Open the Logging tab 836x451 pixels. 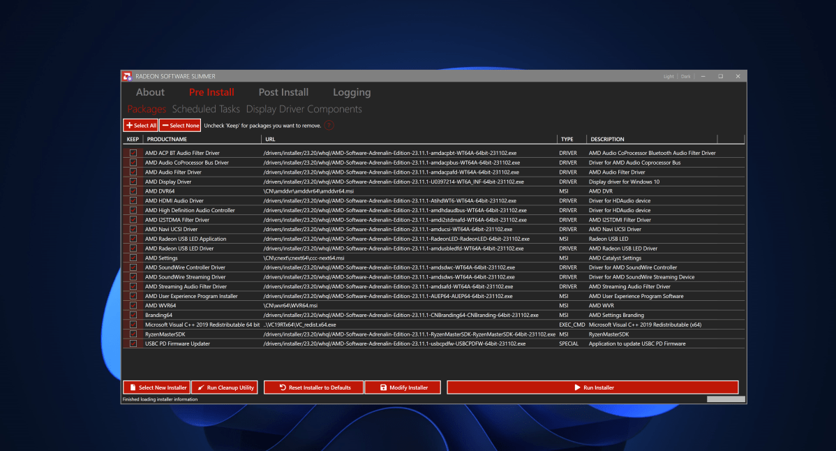pos(352,92)
